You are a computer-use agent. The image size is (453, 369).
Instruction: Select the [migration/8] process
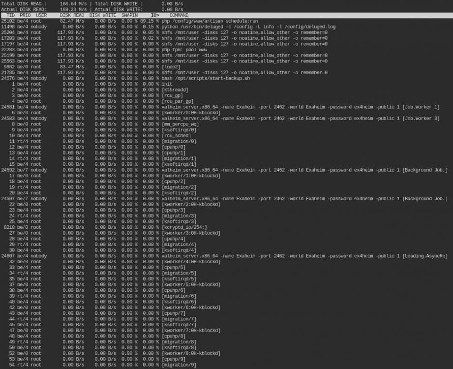coord(179,342)
